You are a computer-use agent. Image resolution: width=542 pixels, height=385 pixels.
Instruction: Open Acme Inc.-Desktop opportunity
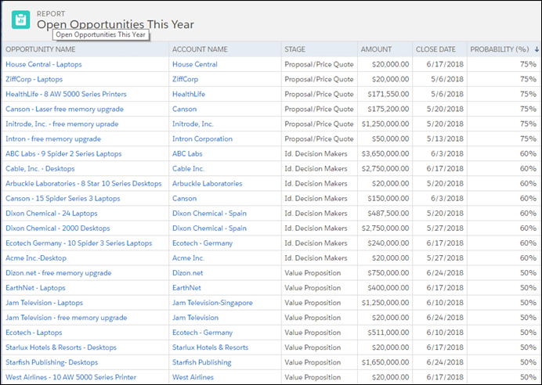click(x=36, y=258)
